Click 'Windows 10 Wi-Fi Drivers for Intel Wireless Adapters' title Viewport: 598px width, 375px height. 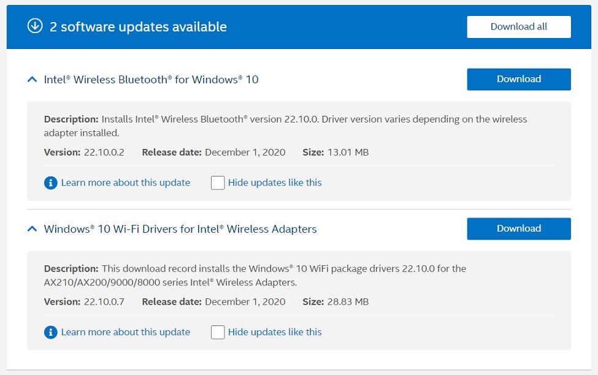click(x=180, y=229)
